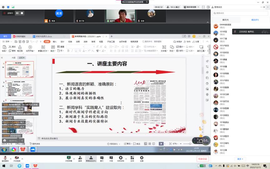The image size is (270, 169).
Task: Click the Q&A icon in meeting toolbar
Action: [x=111, y=158]
